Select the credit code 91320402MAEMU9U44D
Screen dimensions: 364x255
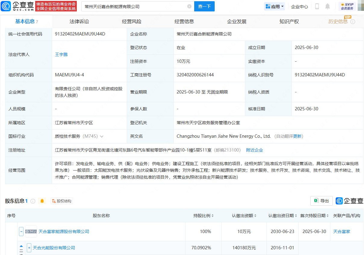tap(80, 34)
